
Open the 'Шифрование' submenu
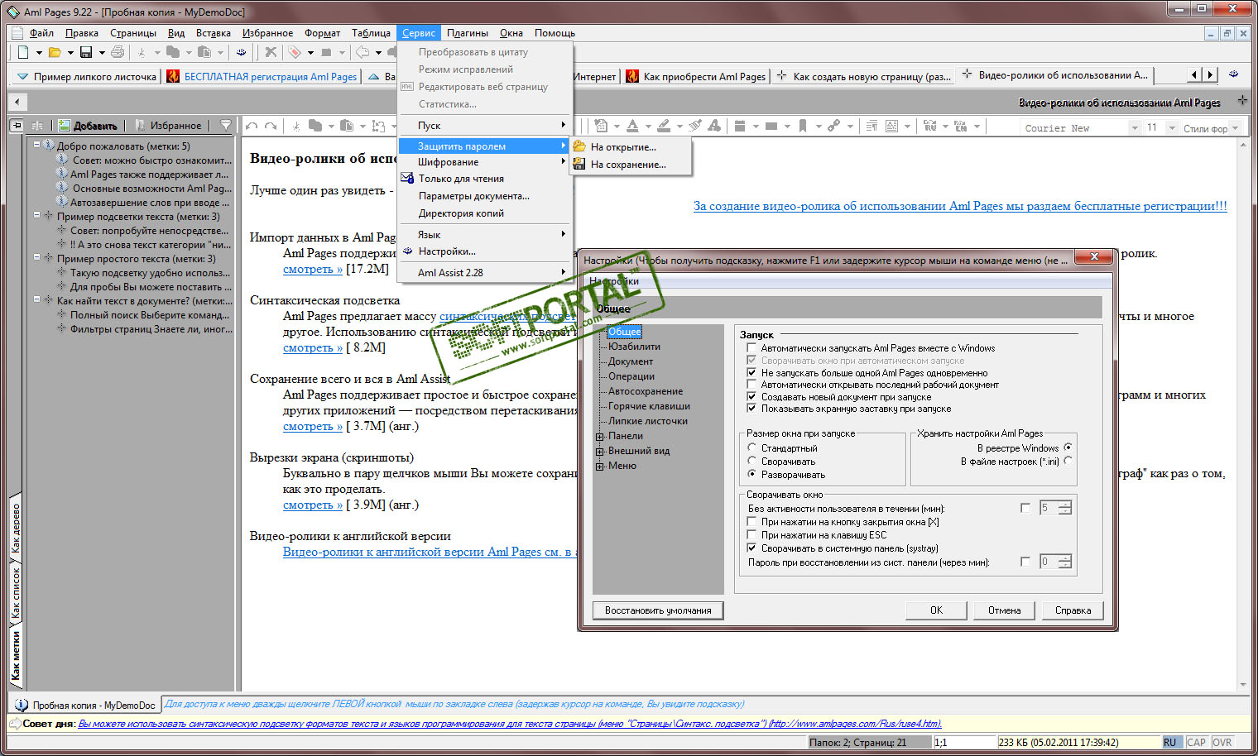pyautogui.click(x=484, y=162)
